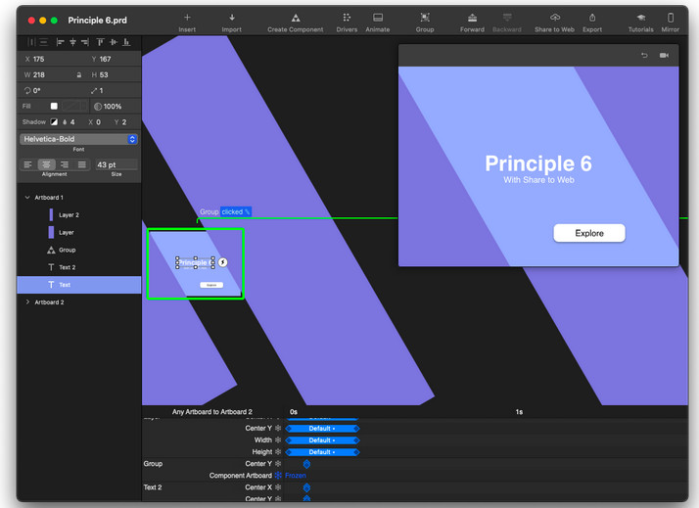699x508 pixels.
Task: Collapse Artboard 1 in layer list
Action: [27, 197]
